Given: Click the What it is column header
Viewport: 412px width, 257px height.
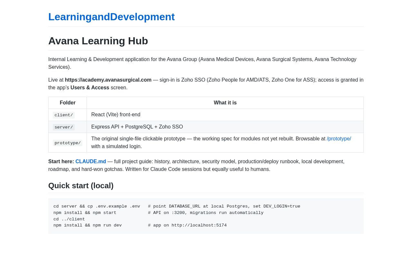Looking at the screenshot, I should click(225, 103).
